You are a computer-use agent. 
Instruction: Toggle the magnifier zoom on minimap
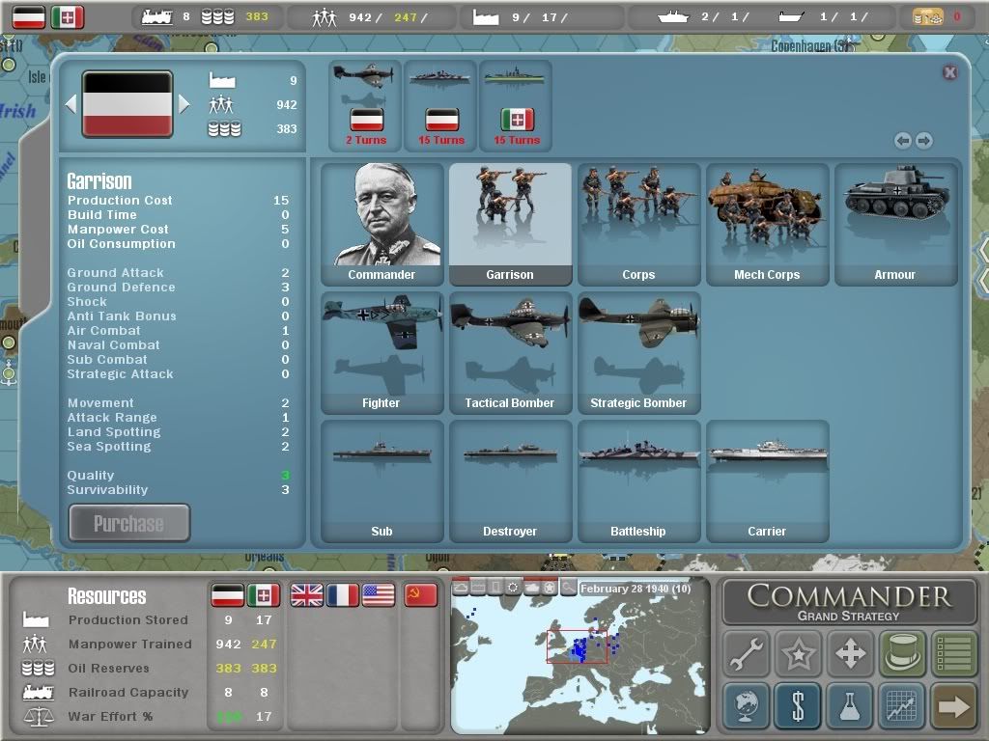568,588
